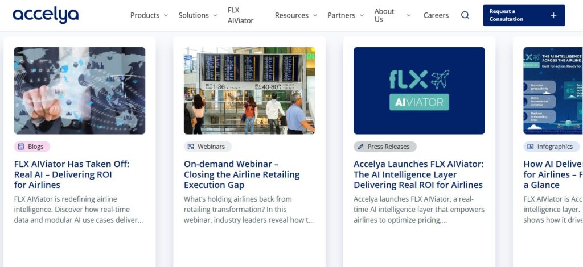The width and height of the screenshot is (583, 267).
Task: Select the Press Releases category tag
Action: coord(385,147)
